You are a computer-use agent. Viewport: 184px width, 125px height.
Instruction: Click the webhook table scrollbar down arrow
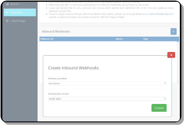(178, 82)
